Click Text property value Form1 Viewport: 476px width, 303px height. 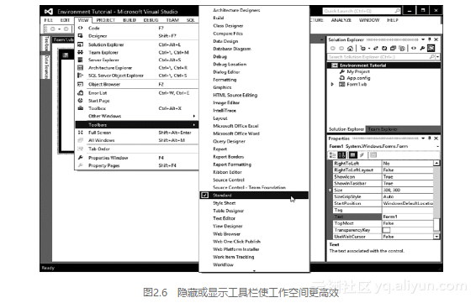point(407,217)
